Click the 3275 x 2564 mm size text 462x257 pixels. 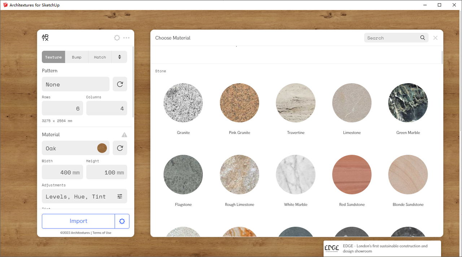pyautogui.click(x=57, y=121)
